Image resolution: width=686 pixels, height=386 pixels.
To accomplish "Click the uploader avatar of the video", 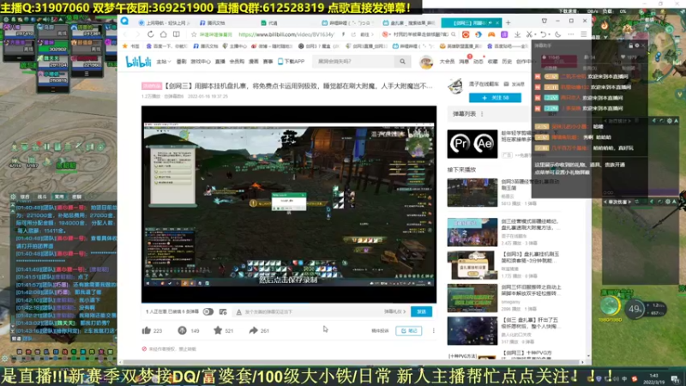I will pyautogui.click(x=455, y=86).
